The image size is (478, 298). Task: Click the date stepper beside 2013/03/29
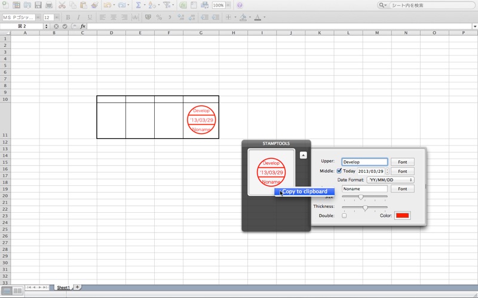click(x=387, y=171)
